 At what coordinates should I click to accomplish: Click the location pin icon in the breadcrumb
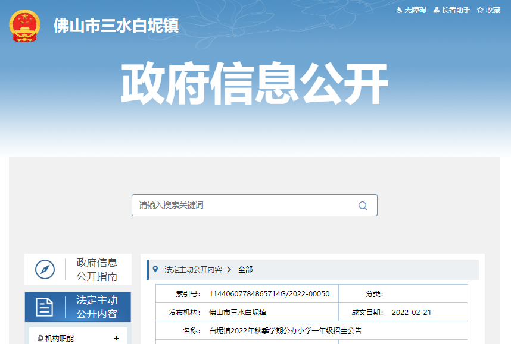156,269
